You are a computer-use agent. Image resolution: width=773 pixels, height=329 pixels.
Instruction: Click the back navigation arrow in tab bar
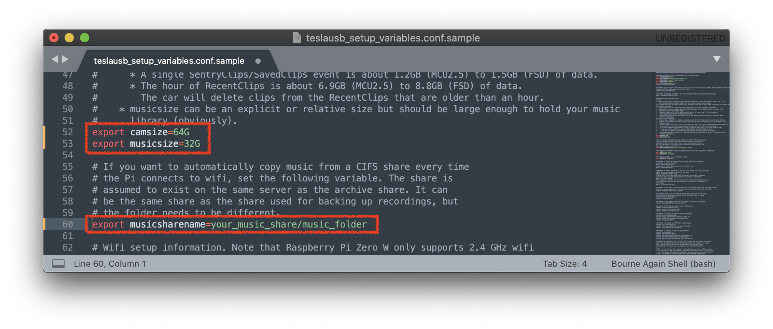pyautogui.click(x=55, y=59)
